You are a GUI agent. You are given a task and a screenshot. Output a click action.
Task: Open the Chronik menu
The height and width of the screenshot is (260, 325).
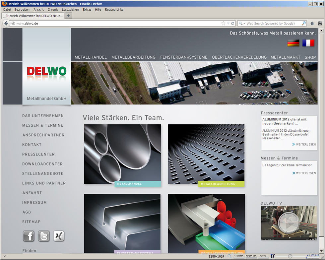53,10
